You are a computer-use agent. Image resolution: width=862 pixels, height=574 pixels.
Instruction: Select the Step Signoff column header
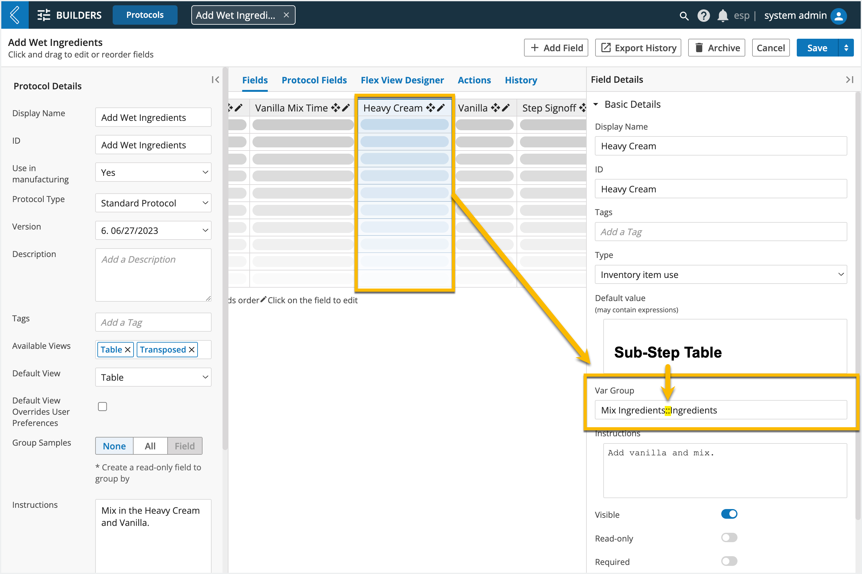pos(552,108)
